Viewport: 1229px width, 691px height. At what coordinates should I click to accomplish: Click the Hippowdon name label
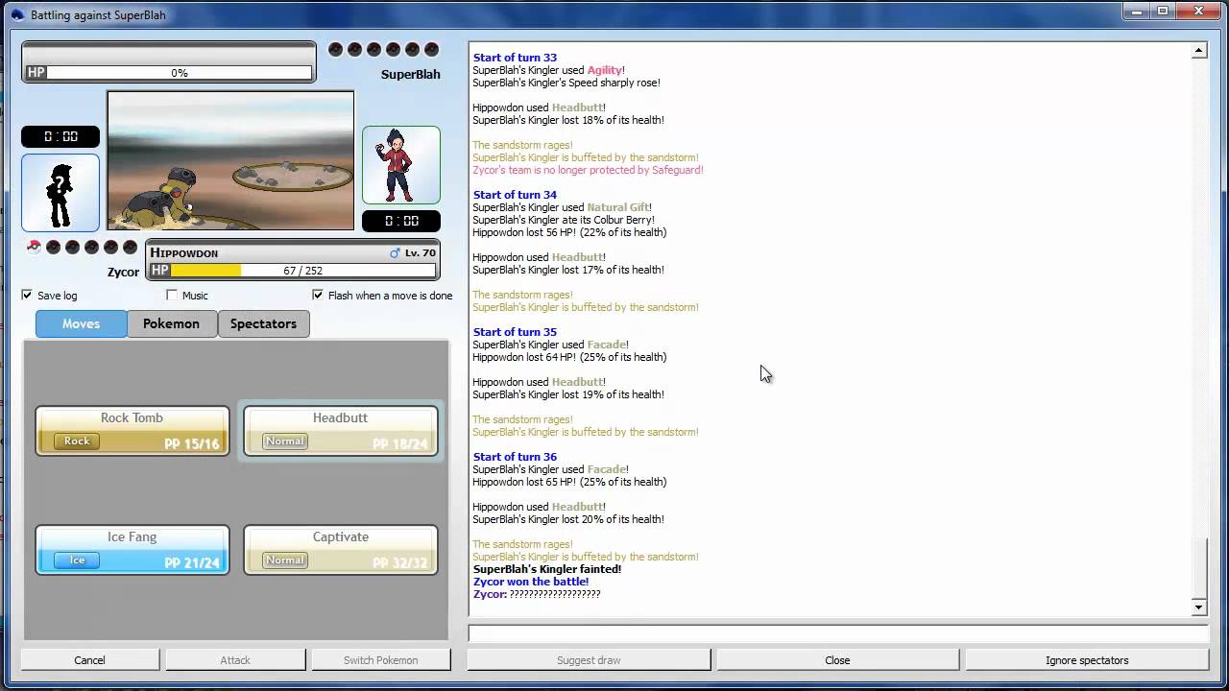click(184, 253)
